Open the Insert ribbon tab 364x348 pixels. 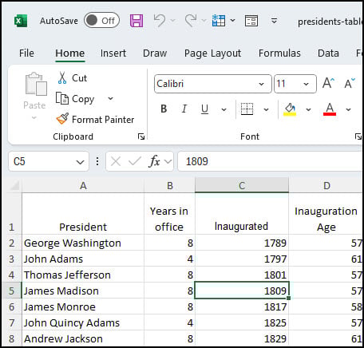coord(113,53)
